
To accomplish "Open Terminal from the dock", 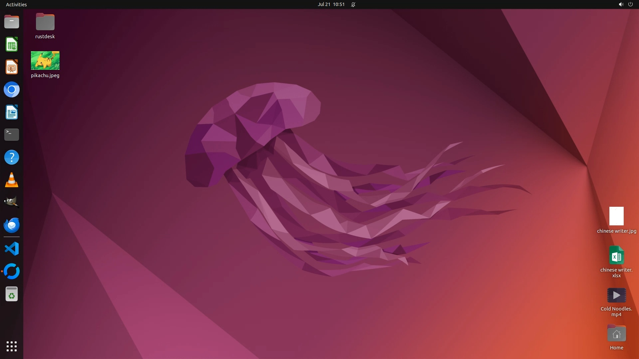I will point(12,135).
